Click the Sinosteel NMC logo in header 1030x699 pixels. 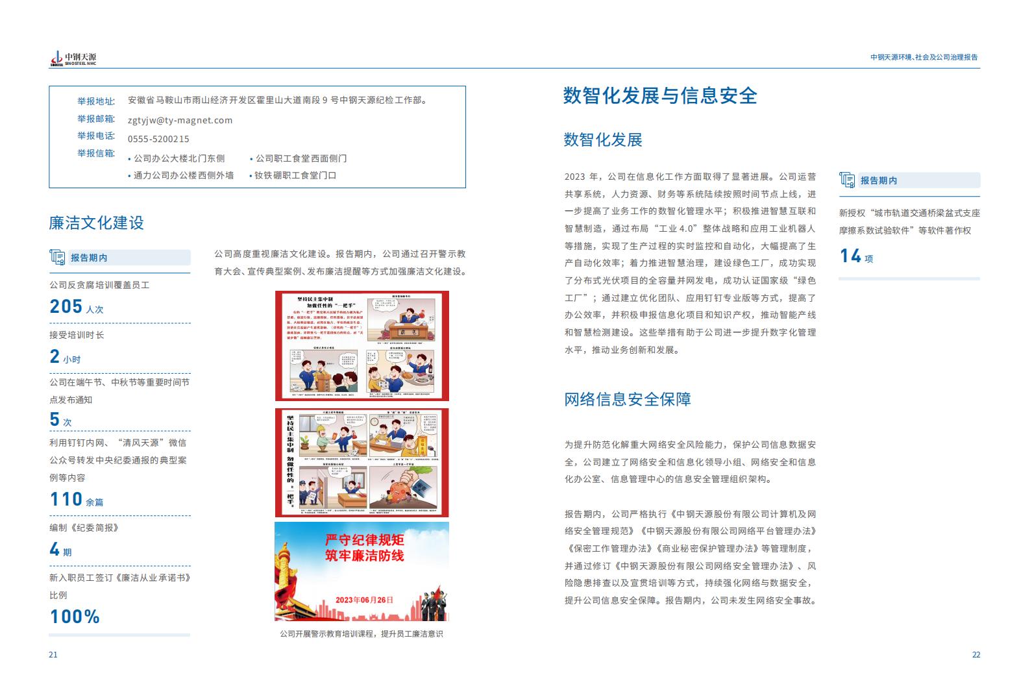coord(73,59)
